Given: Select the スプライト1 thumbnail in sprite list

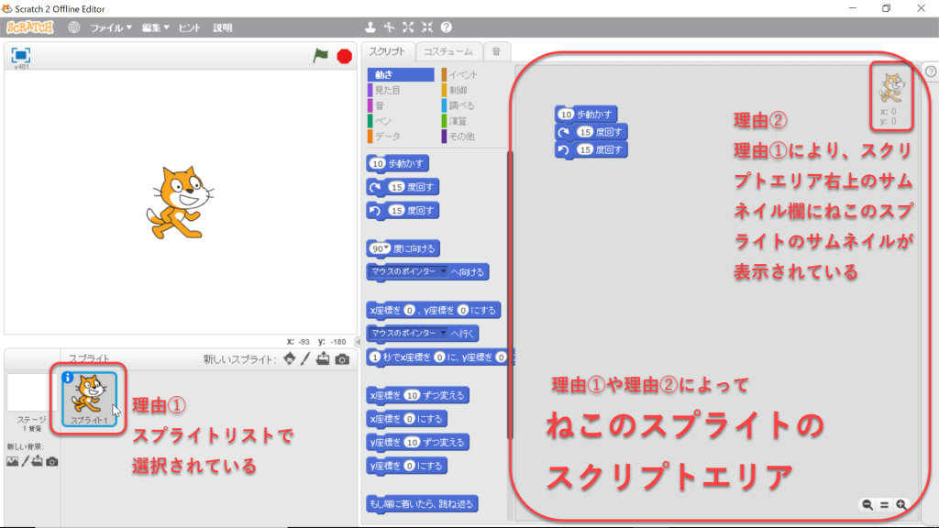Looking at the screenshot, I should tap(89, 399).
